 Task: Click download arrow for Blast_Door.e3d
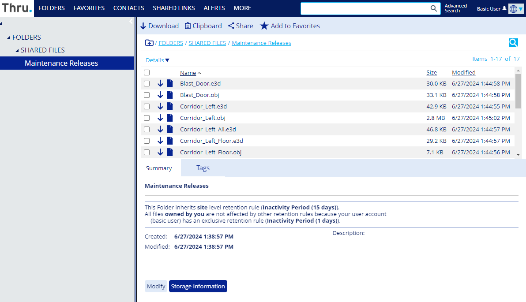click(x=160, y=83)
